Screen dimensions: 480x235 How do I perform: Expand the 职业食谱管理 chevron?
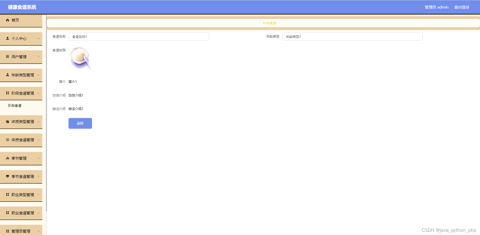pyautogui.click(x=38, y=213)
